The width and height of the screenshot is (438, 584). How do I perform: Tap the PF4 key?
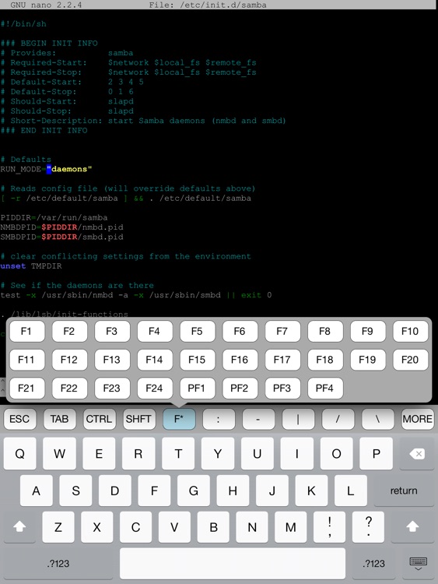[325, 388]
